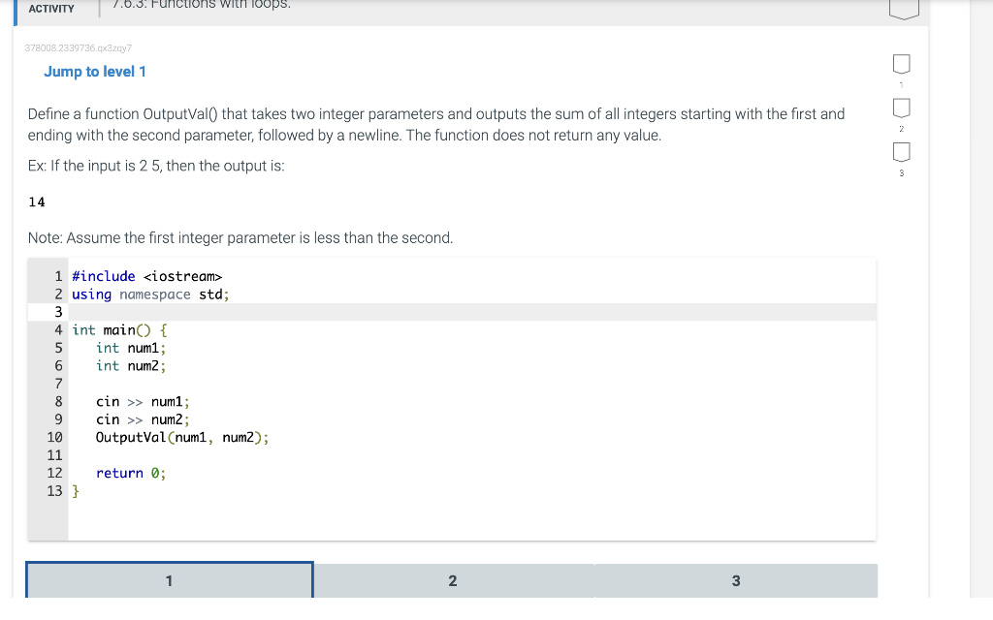
Task: Switch to the level 2 tab
Action: pos(454,580)
